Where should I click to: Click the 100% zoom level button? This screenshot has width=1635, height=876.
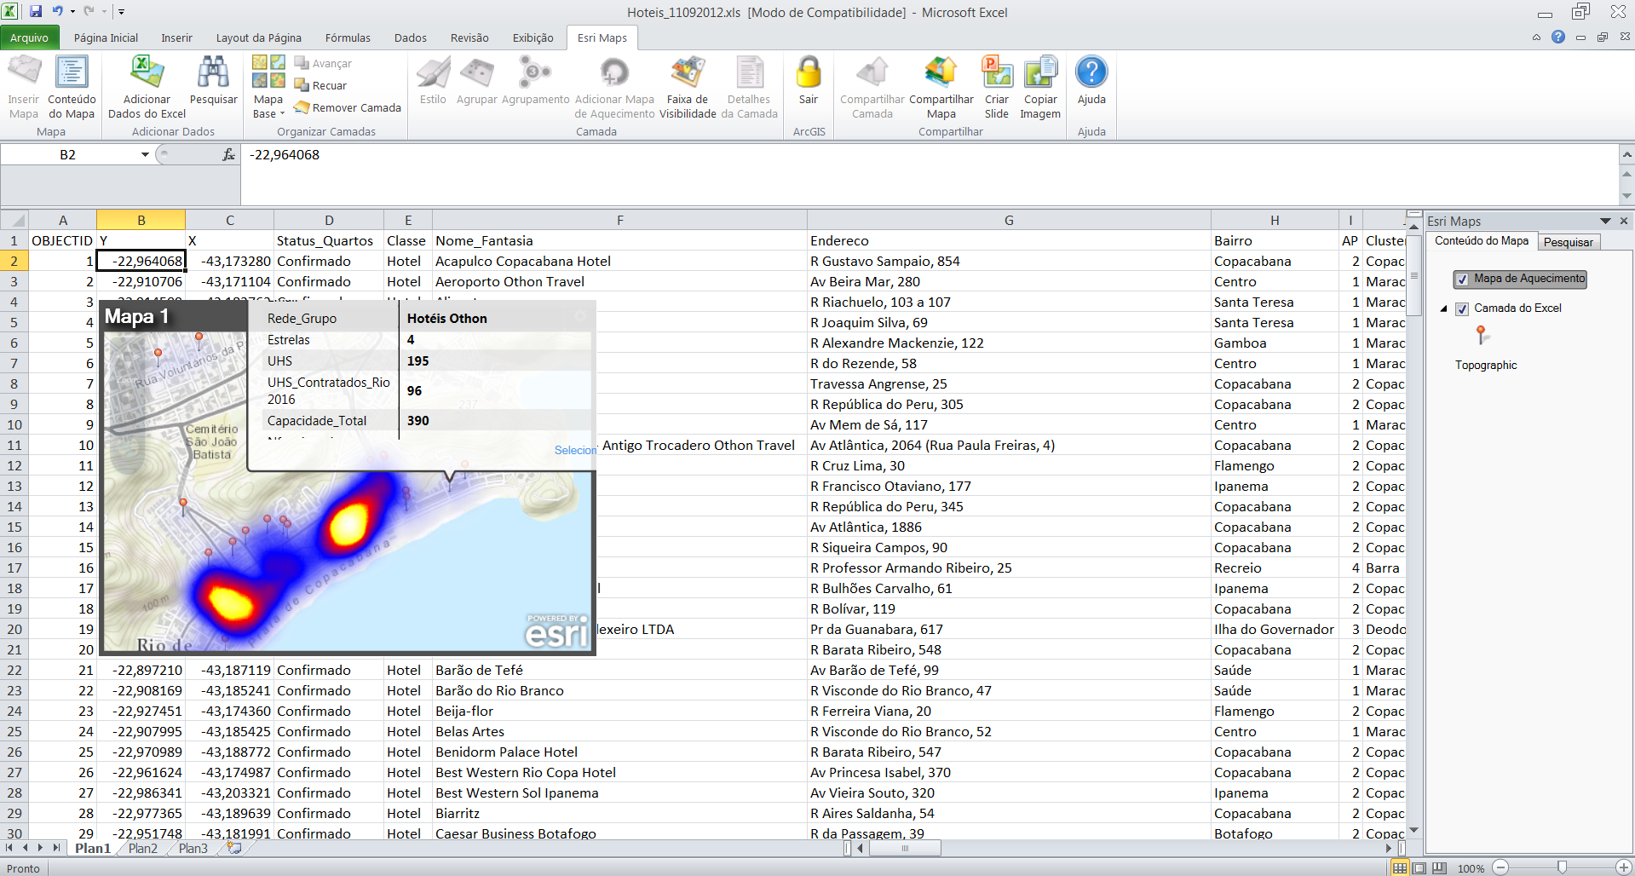coord(1471,868)
